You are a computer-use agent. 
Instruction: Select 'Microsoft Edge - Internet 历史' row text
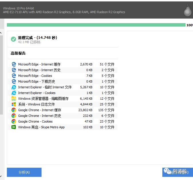[39, 70]
